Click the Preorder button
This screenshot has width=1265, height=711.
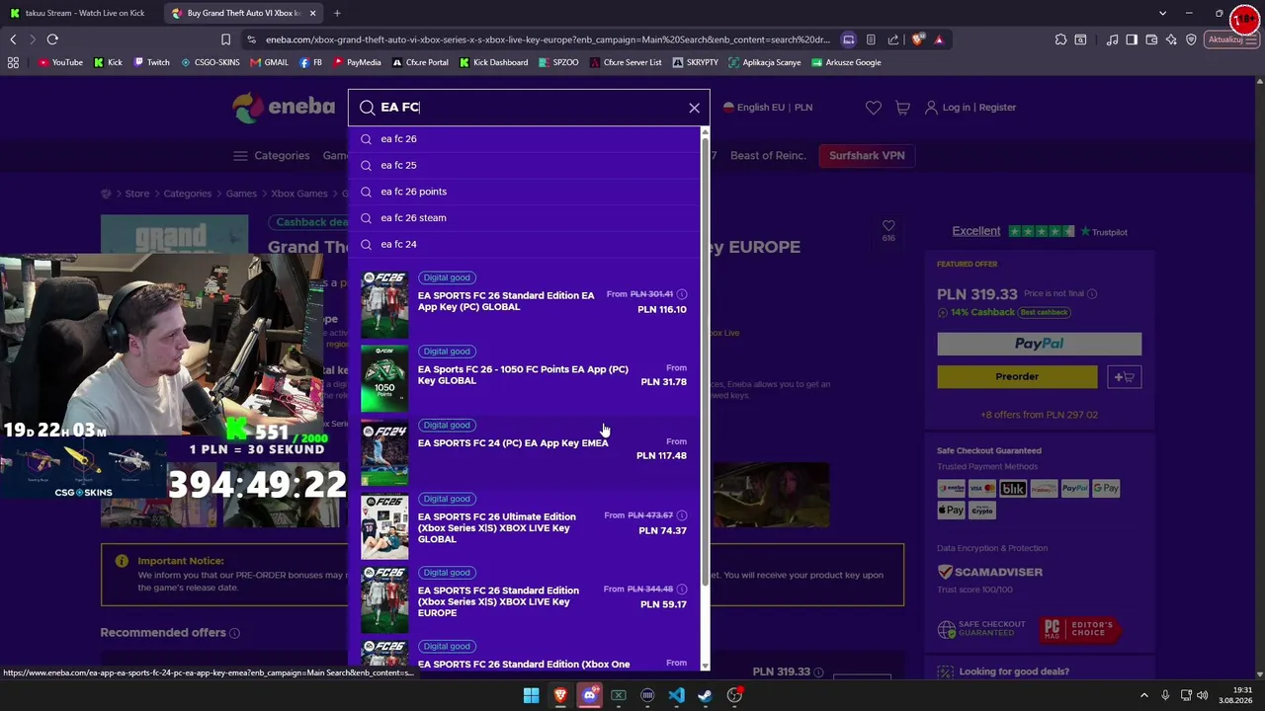1017,376
